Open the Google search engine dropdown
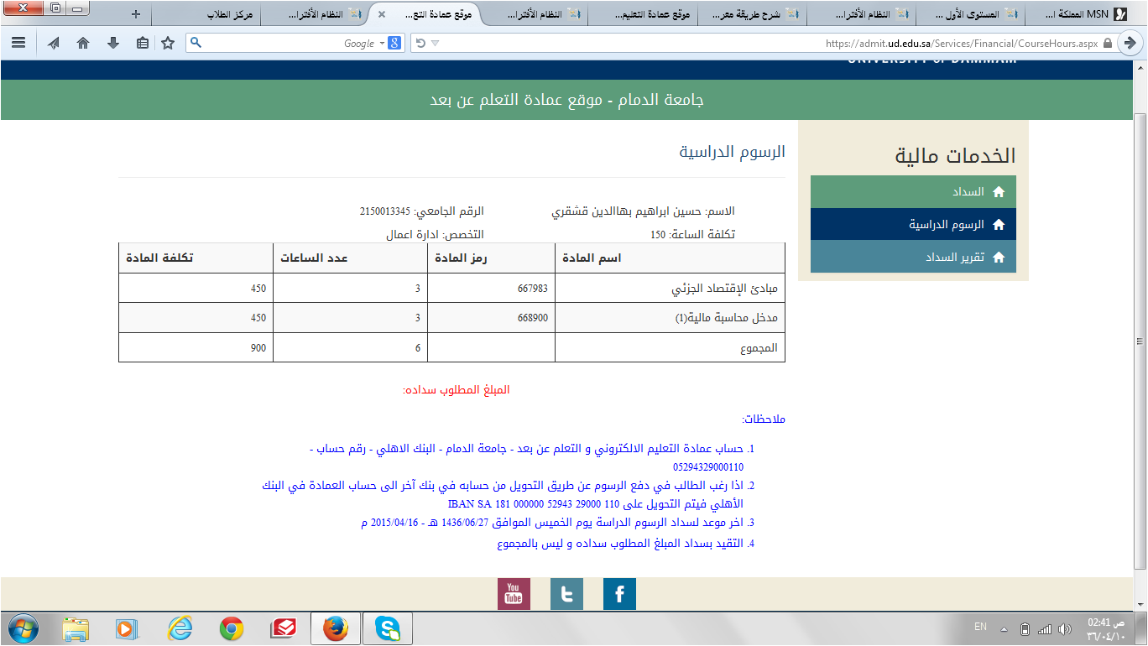 click(x=382, y=43)
